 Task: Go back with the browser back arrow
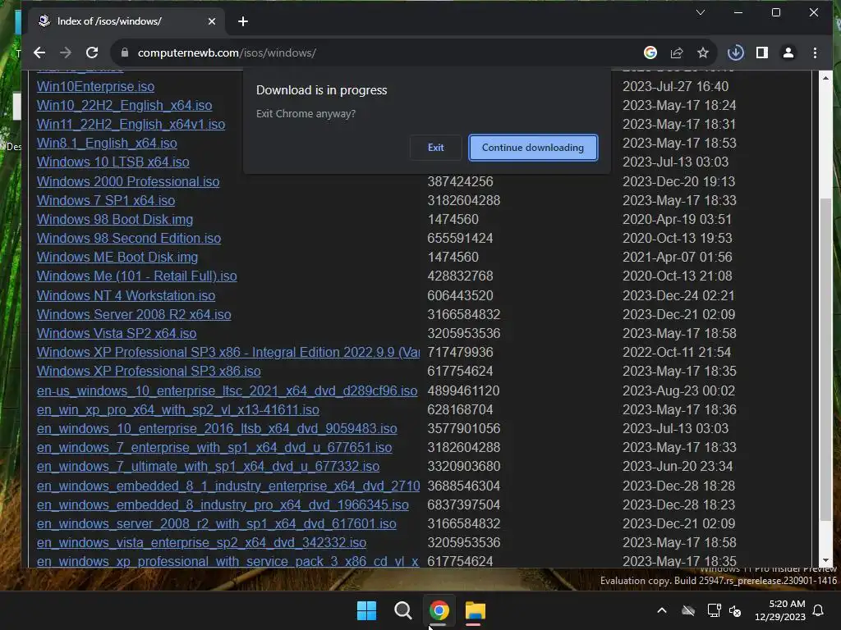[x=39, y=52]
